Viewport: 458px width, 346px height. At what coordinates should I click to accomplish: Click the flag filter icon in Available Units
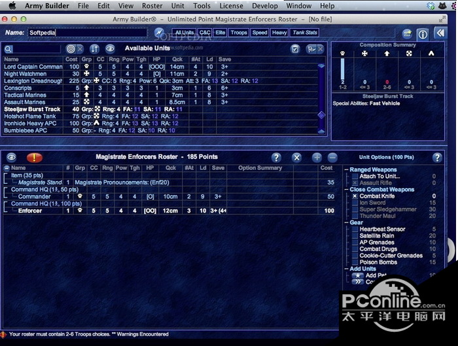pyautogui.click(x=311, y=49)
